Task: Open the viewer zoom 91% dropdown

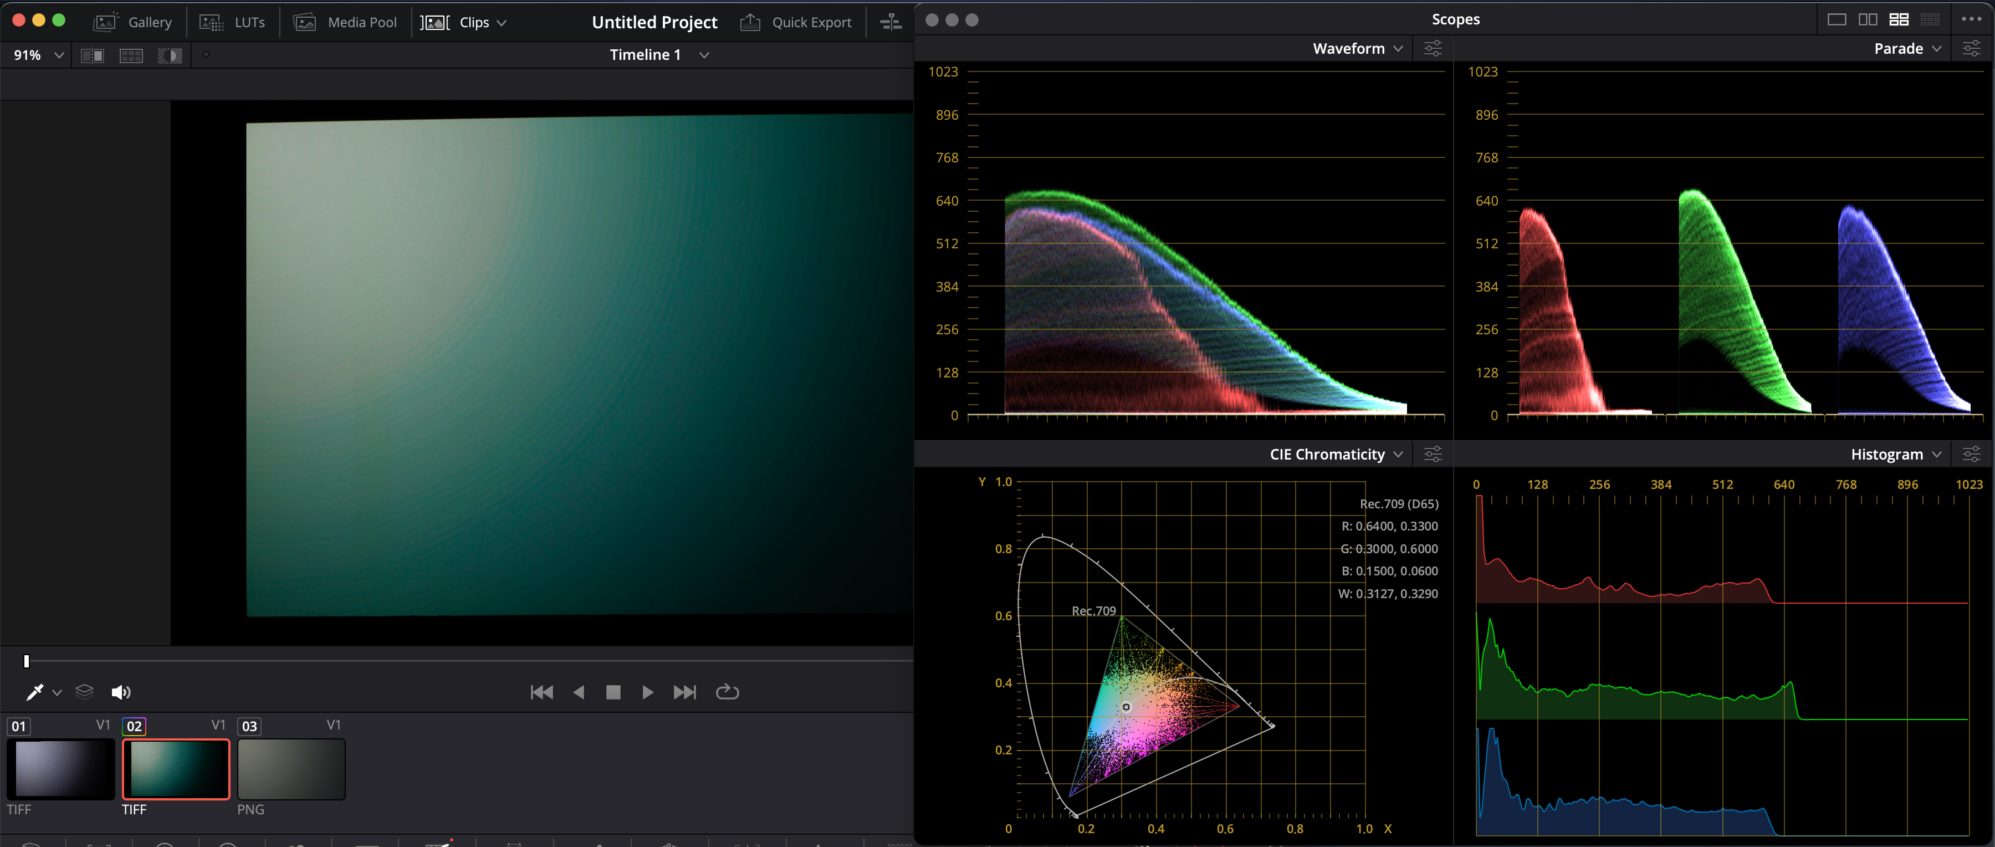Action: click(x=38, y=55)
